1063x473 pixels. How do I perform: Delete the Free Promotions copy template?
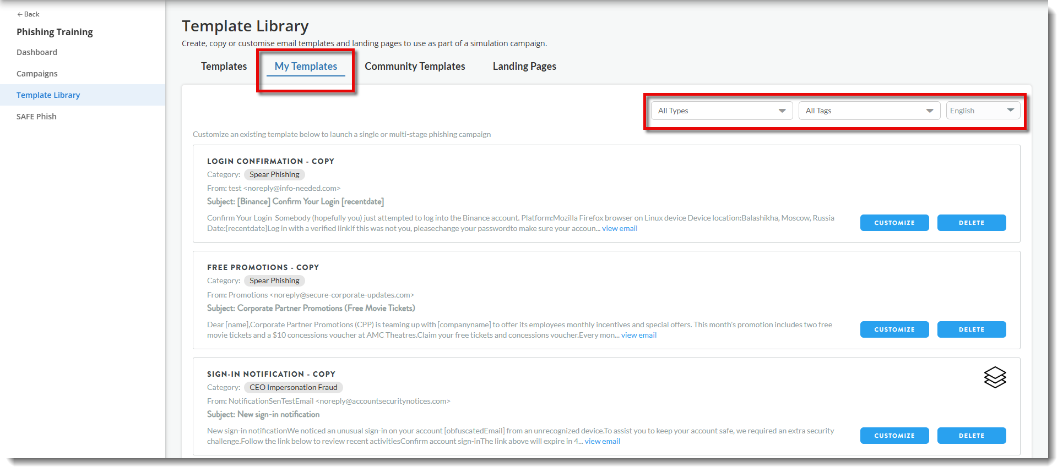coord(971,329)
